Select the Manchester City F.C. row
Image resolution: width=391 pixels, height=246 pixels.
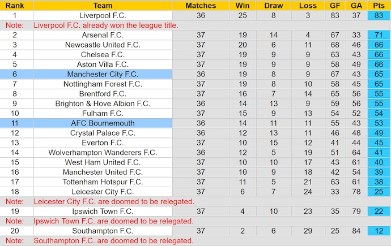click(x=103, y=74)
